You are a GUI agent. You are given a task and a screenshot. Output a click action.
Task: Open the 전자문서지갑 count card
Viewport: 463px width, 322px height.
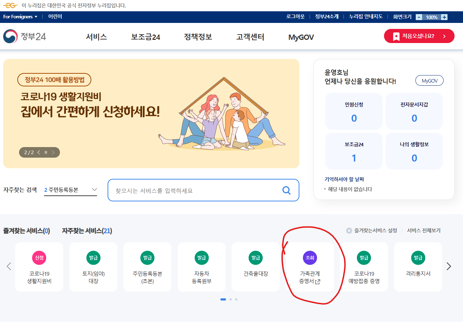pyautogui.click(x=414, y=111)
